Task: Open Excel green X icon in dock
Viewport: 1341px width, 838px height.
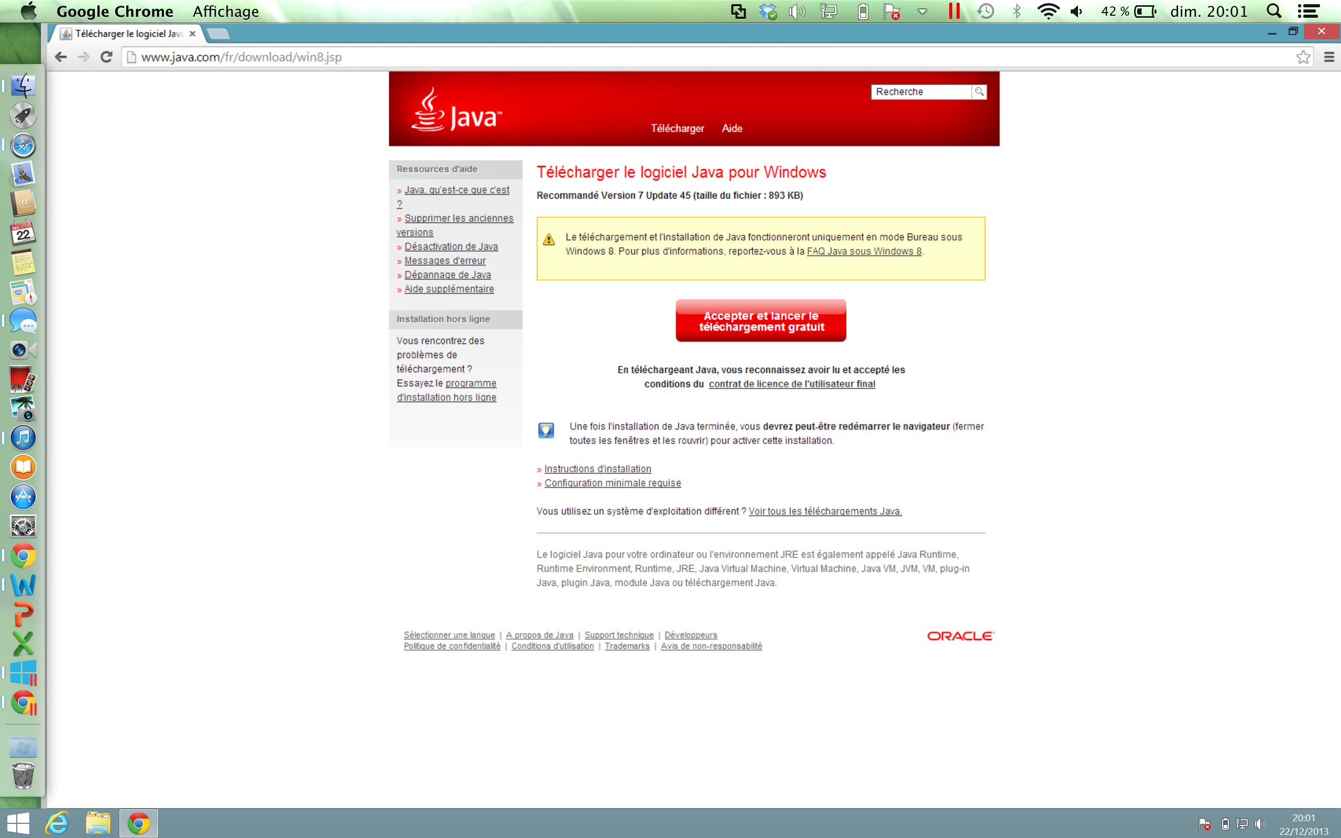Action: [23, 644]
